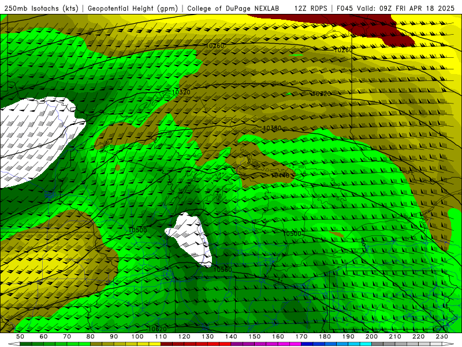
Task: Click the 60 value on the color scale
Action: [43, 337]
